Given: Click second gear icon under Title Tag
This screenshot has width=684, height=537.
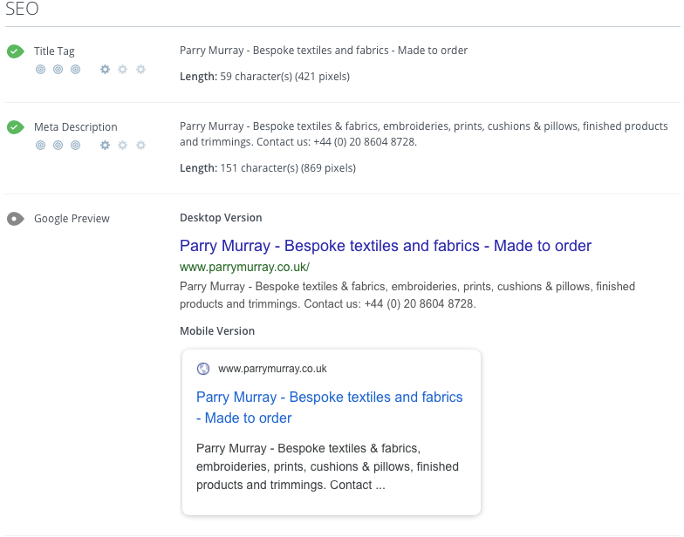Looking at the screenshot, I should click(x=122, y=70).
